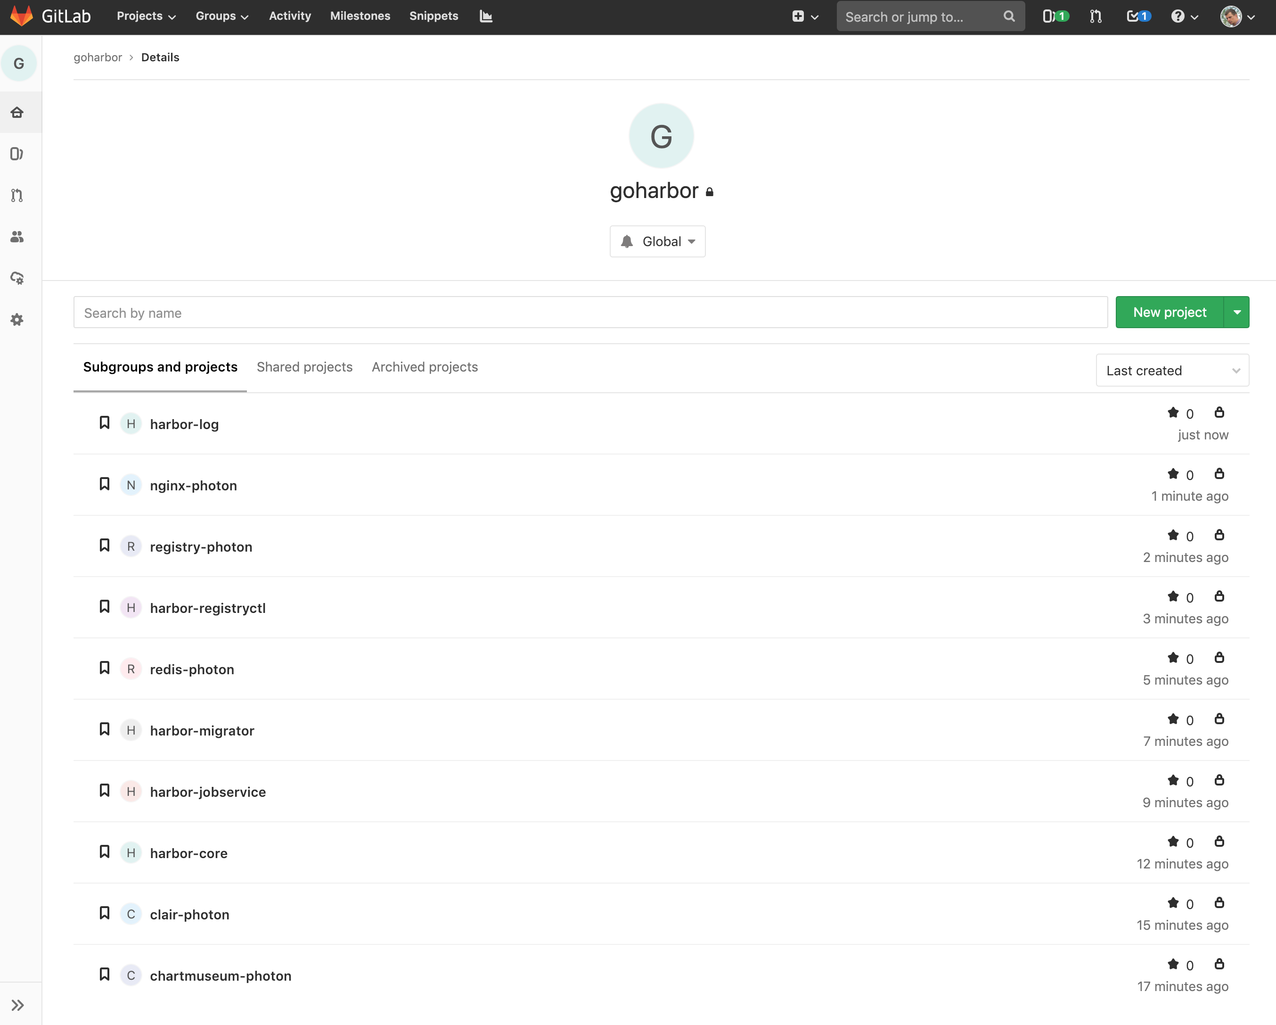
Task: Open the chartmuseum-photon project
Action: coord(221,976)
